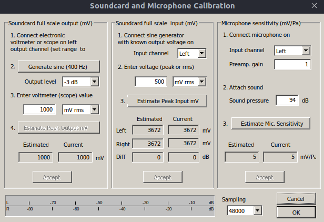Open the Sampling 48000 dropdown
The width and height of the screenshot is (324, 222).
[245, 211]
